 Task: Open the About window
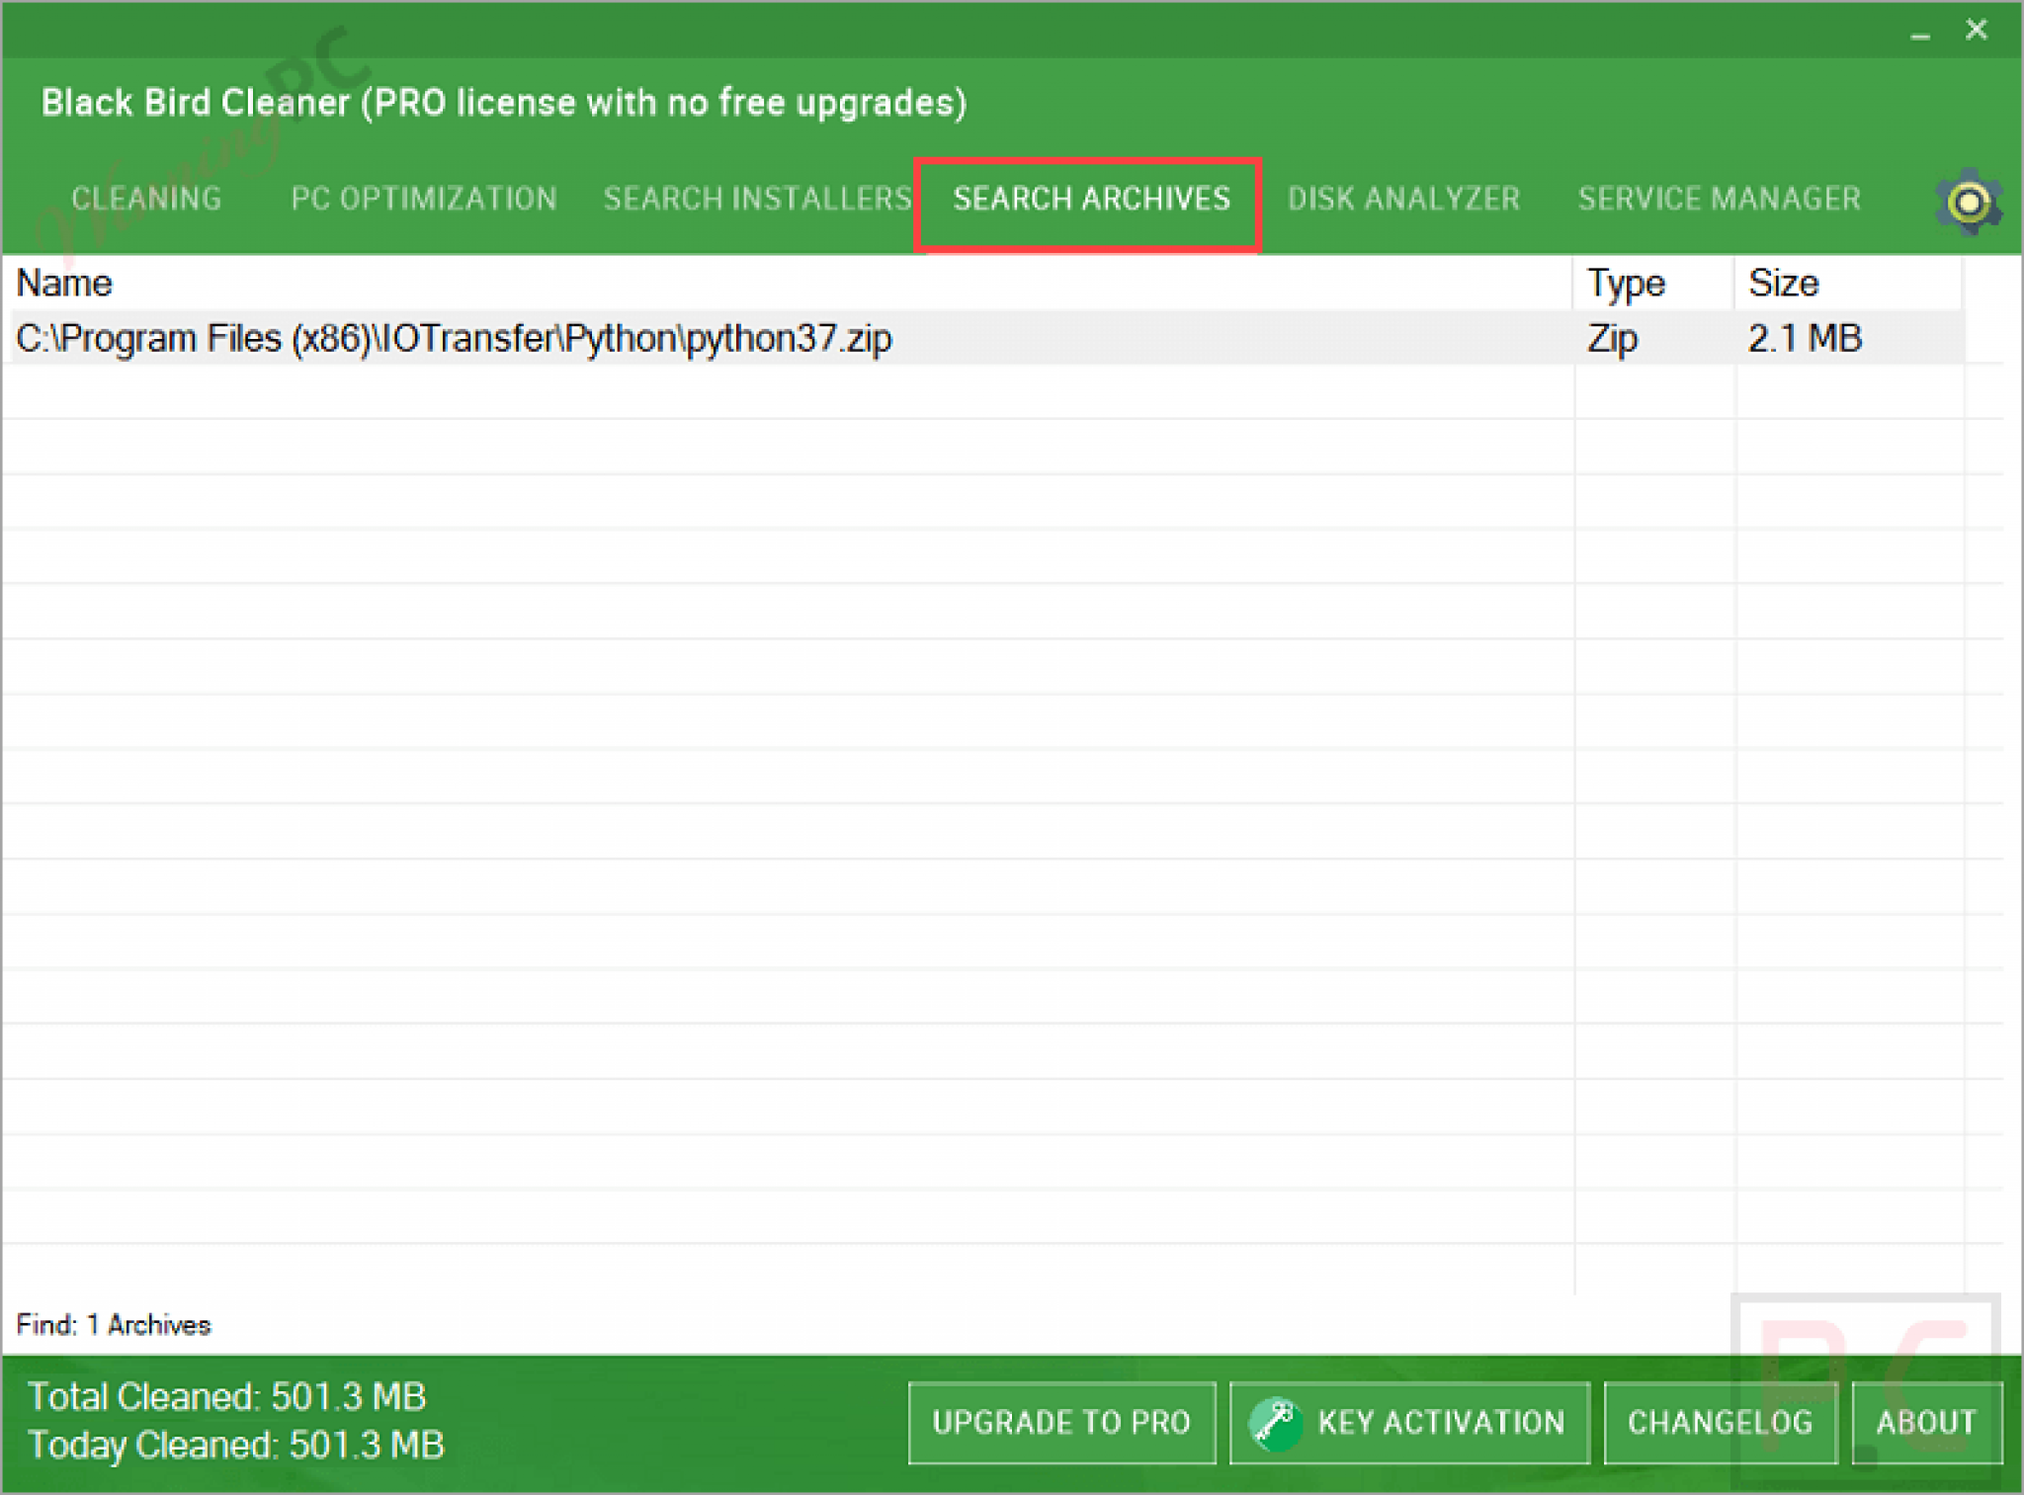1925,1423
